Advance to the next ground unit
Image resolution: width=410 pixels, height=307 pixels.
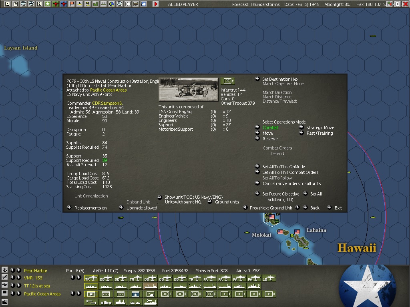[x=297, y=208]
